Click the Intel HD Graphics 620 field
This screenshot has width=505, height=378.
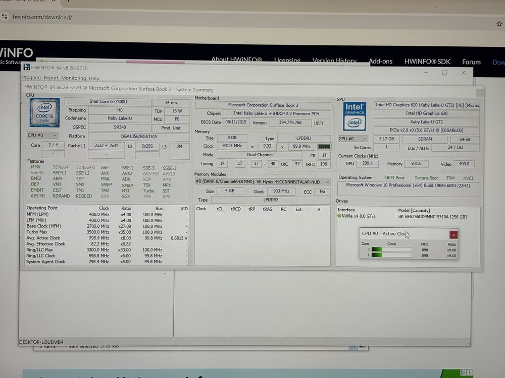point(426,113)
